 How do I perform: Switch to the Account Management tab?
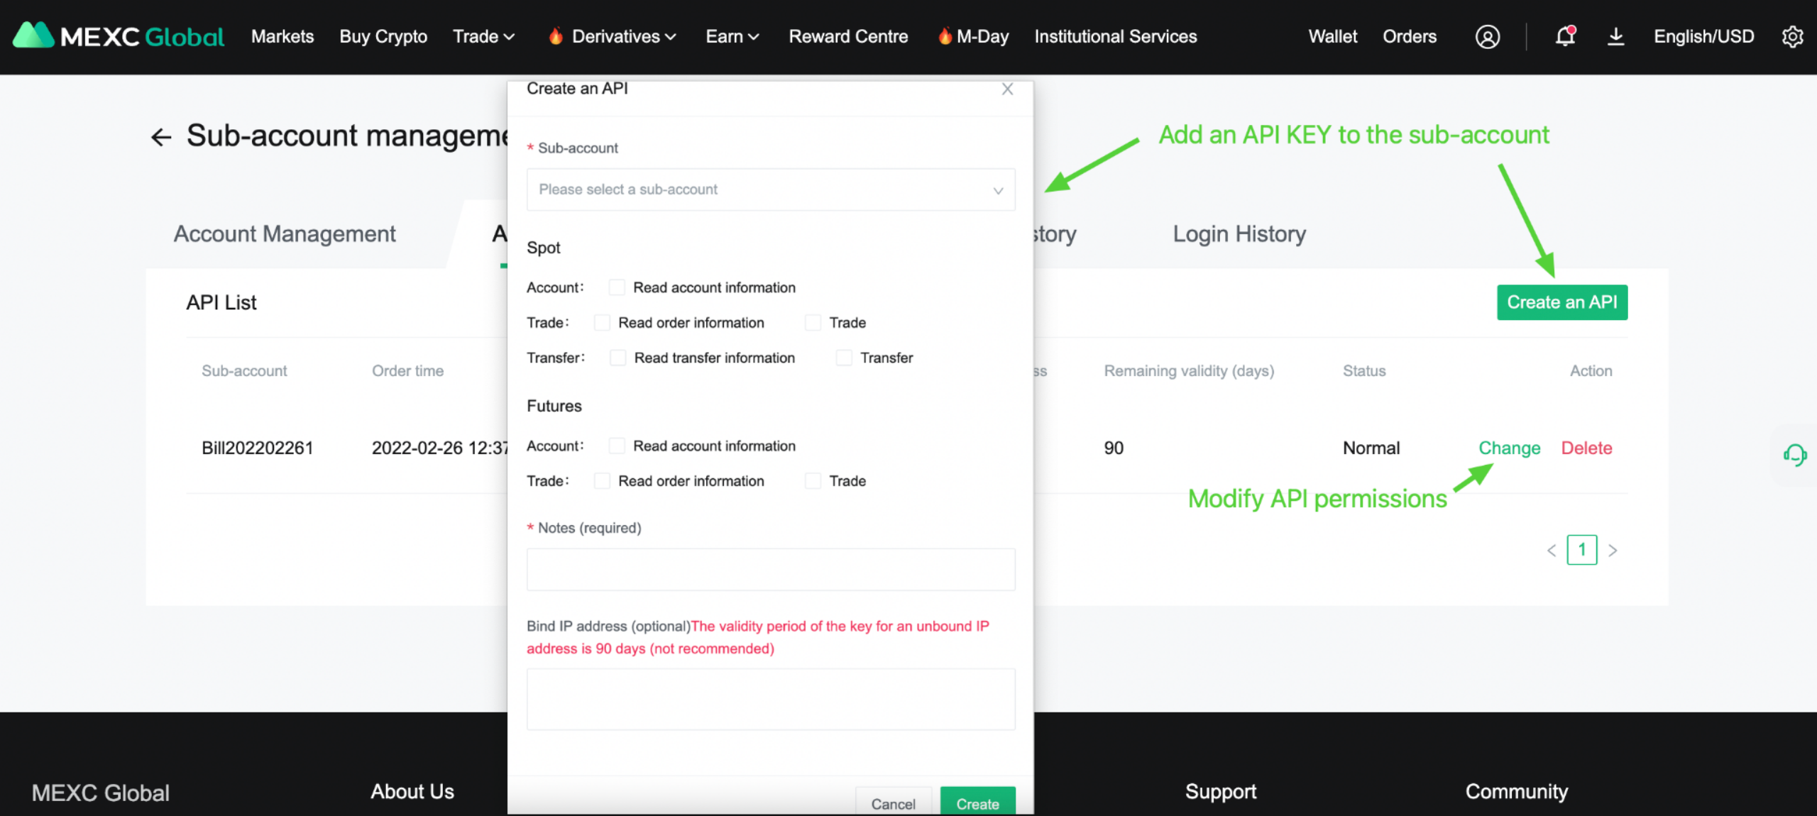tap(284, 233)
